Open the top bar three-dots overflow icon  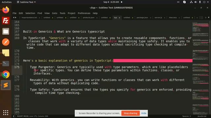[x=178, y=2]
